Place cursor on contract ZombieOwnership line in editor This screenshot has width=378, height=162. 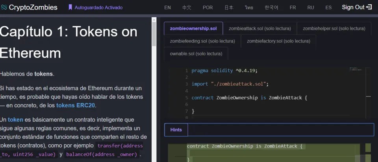tap(249, 98)
